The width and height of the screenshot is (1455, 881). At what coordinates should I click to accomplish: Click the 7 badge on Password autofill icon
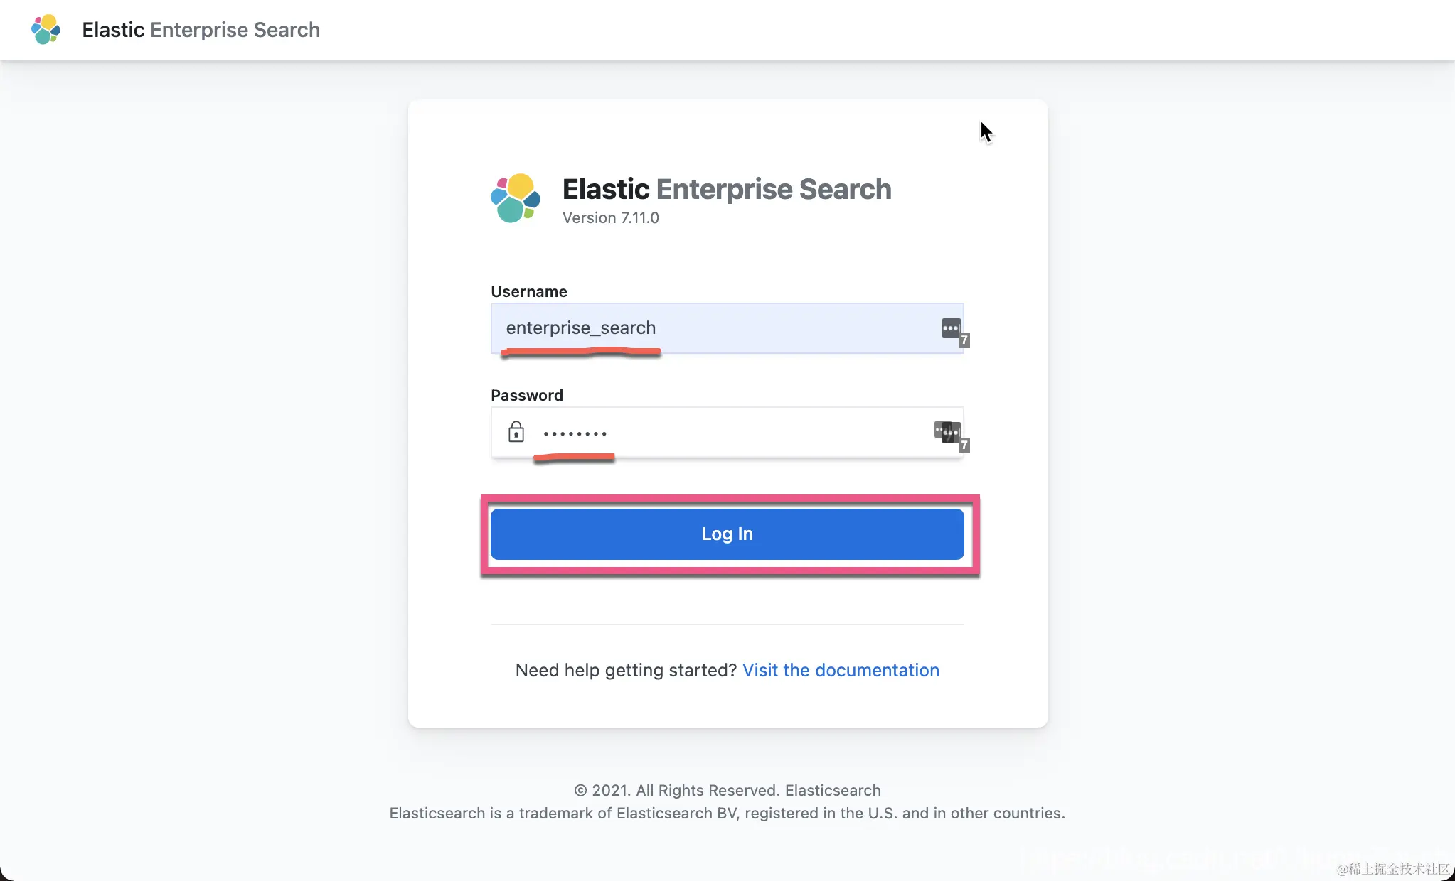(964, 445)
